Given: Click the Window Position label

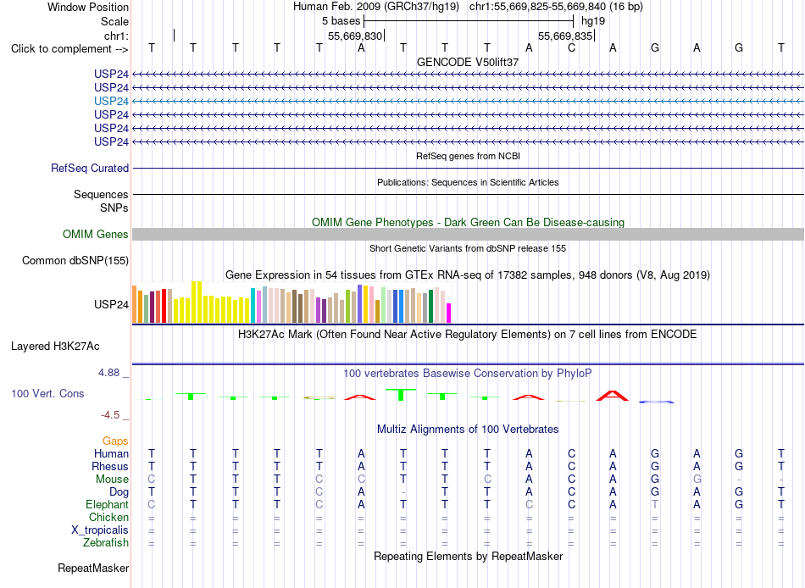Looking at the screenshot, I should coord(88,7).
